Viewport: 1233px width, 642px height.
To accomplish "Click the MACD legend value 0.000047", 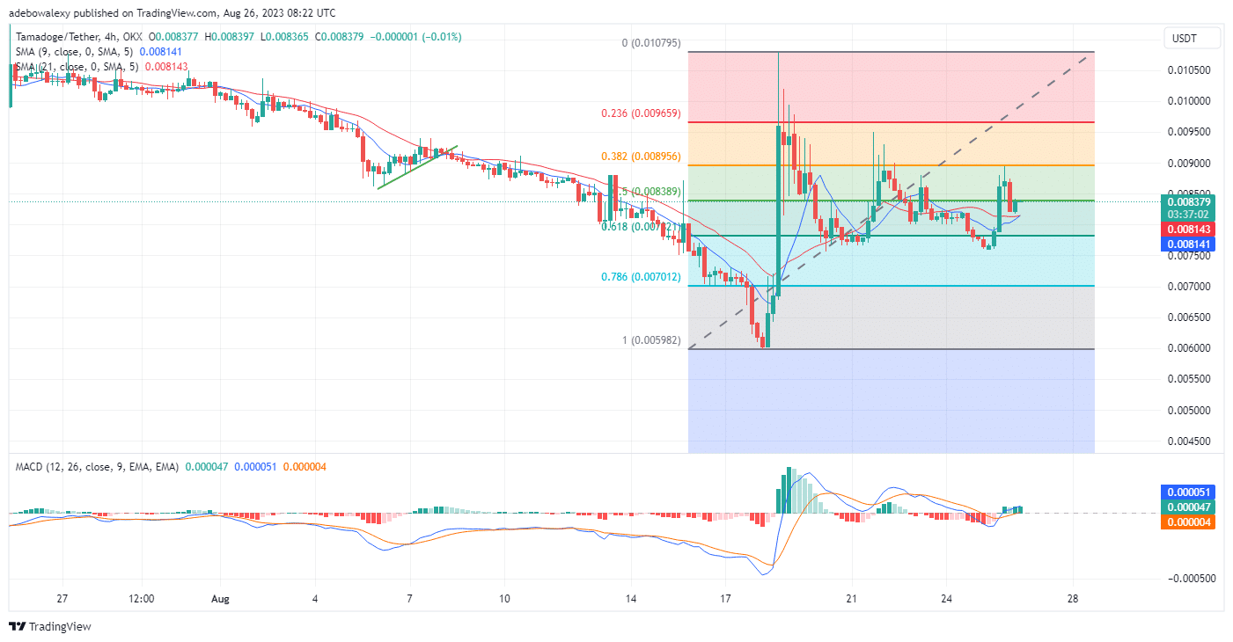I will pos(207,466).
